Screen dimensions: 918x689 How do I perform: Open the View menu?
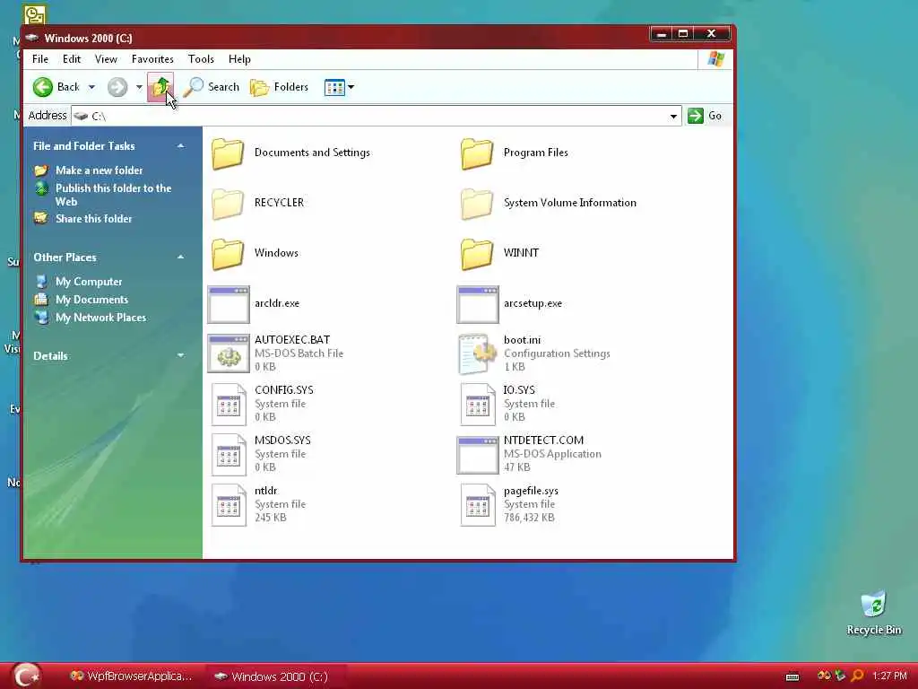(x=106, y=59)
